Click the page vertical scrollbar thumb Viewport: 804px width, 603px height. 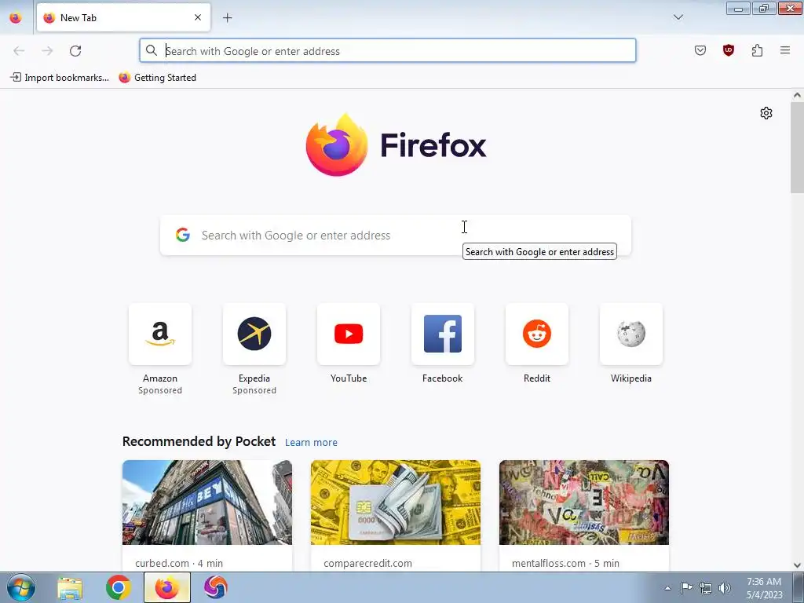[x=798, y=148]
